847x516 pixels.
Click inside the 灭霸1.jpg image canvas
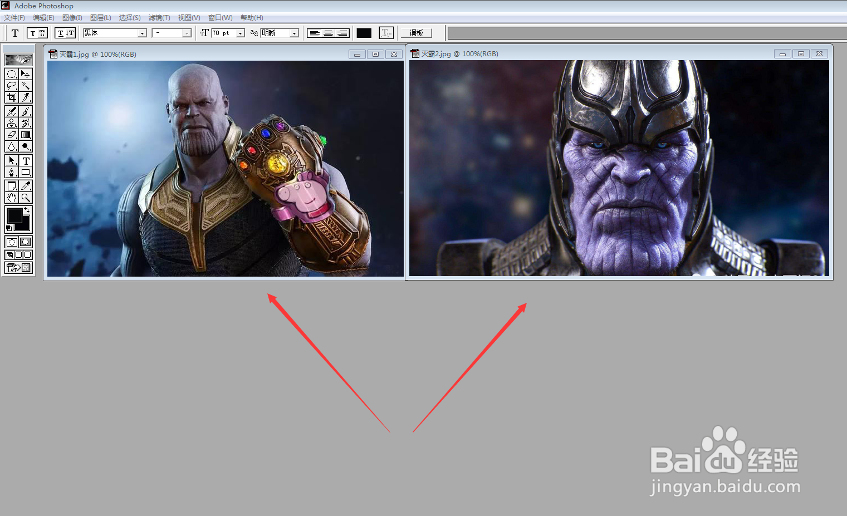tap(226, 169)
